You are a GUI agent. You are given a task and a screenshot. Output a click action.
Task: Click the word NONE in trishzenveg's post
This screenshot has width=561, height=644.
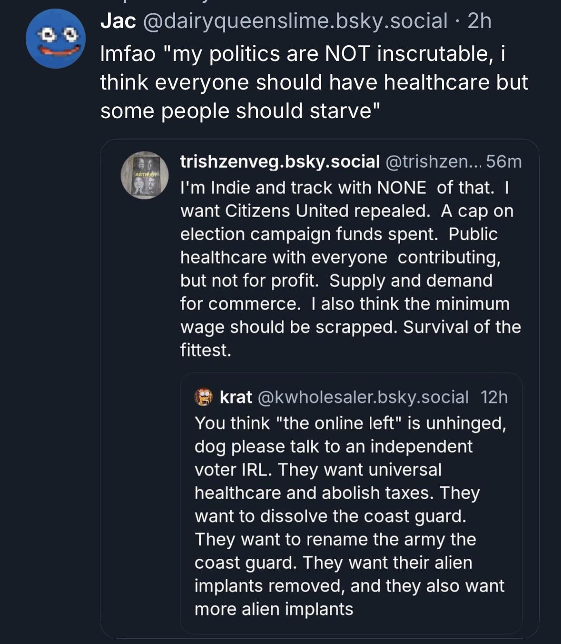tap(401, 188)
